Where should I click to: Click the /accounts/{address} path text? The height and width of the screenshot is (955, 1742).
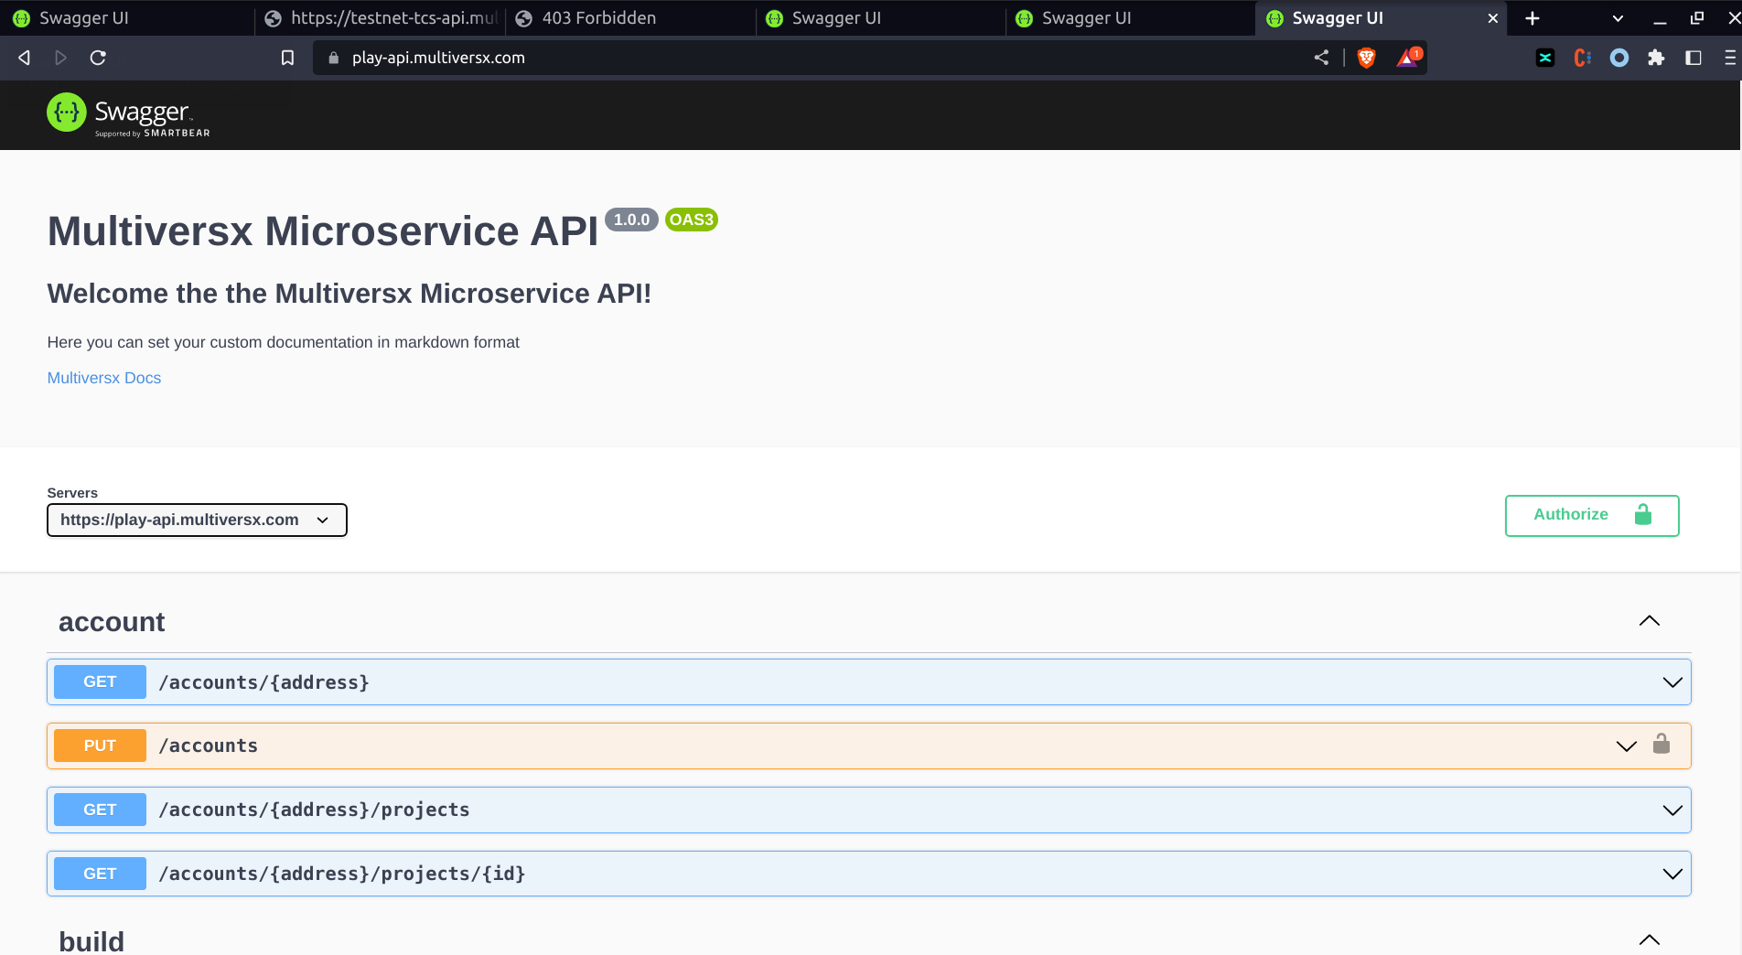pyautogui.click(x=264, y=682)
